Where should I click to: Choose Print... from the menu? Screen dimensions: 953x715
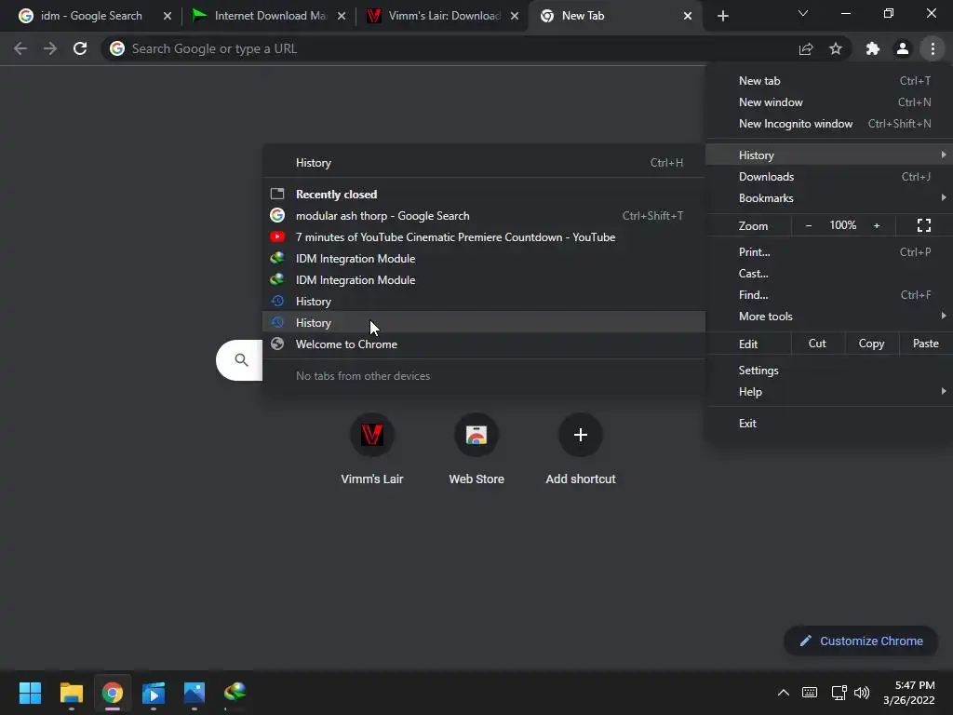pyautogui.click(x=829, y=251)
